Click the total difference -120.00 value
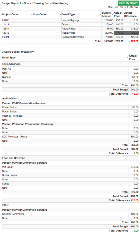Screen dimensions: 140x236 tap(134, 41)
